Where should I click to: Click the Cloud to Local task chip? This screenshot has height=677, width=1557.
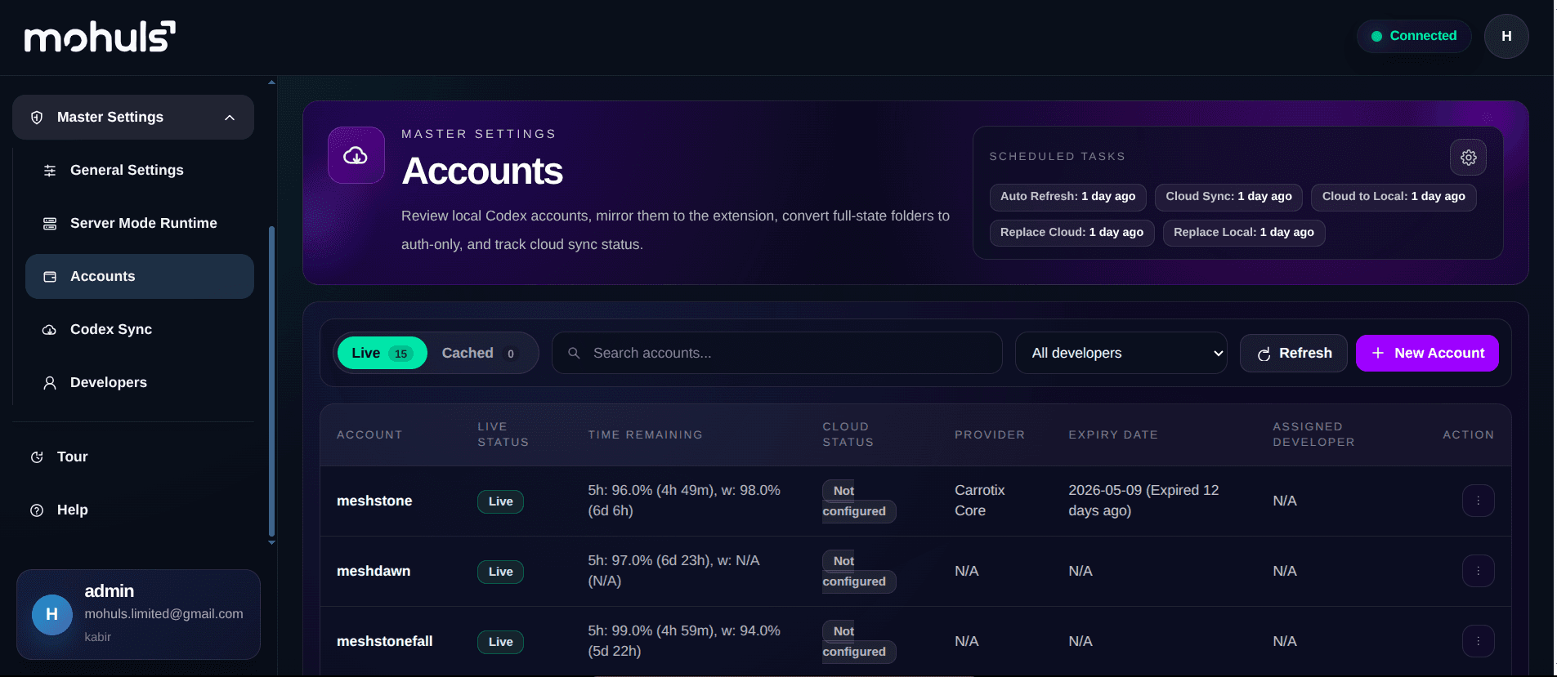pos(1394,197)
